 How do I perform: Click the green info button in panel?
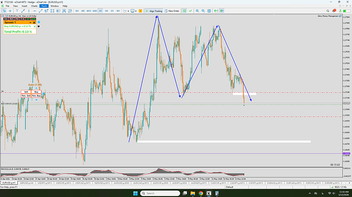(34, 19)
